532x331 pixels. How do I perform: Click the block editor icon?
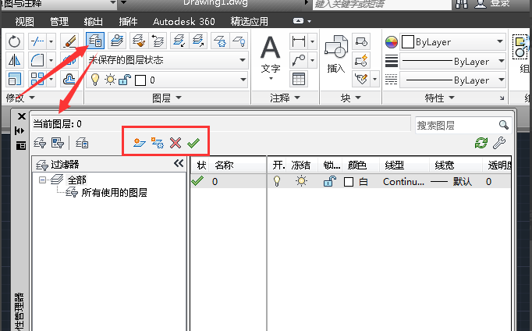pos(361,61)
